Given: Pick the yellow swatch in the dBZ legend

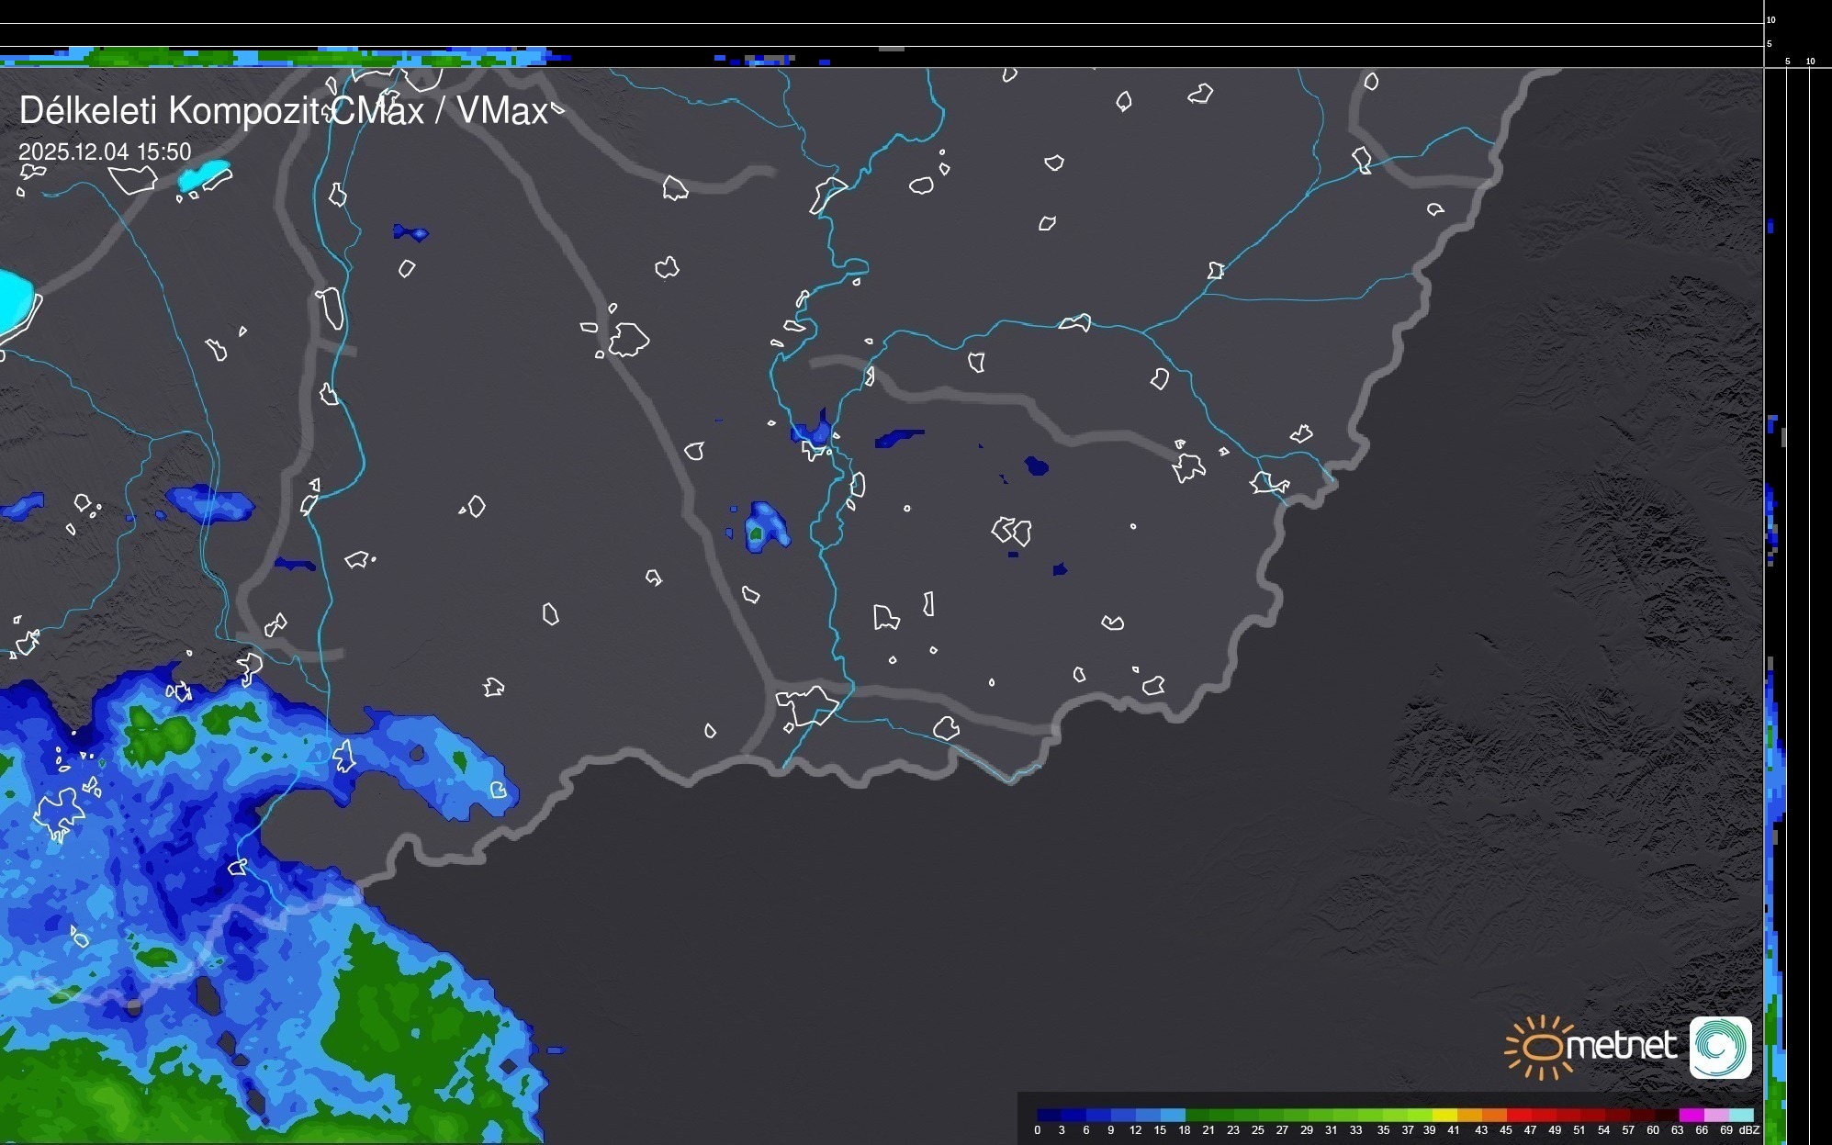Looking at the screenshot, I should pos(1444,1116).
